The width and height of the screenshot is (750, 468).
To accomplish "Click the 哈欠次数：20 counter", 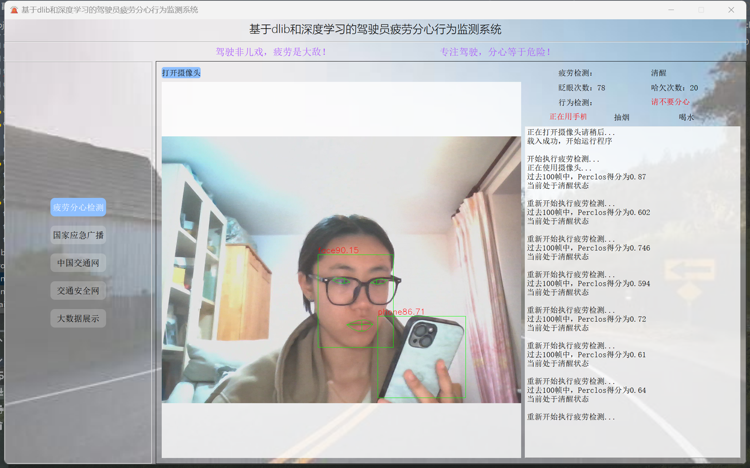I will pyautogui.click(x=675, y=88).
